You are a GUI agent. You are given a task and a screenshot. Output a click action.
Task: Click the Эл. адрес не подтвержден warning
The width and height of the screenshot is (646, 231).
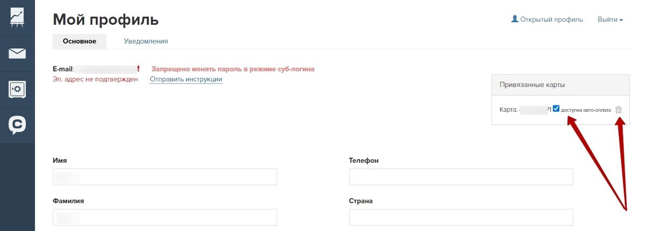tap(95, 80)
